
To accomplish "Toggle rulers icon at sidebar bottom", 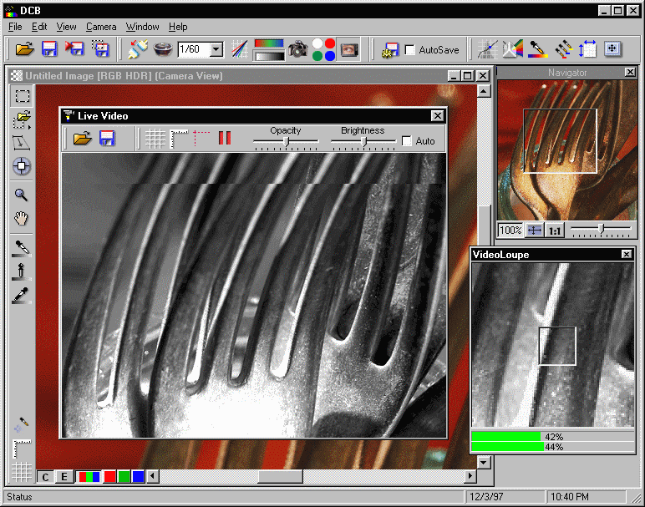I will pyautogui.click(x=22, y=449).
